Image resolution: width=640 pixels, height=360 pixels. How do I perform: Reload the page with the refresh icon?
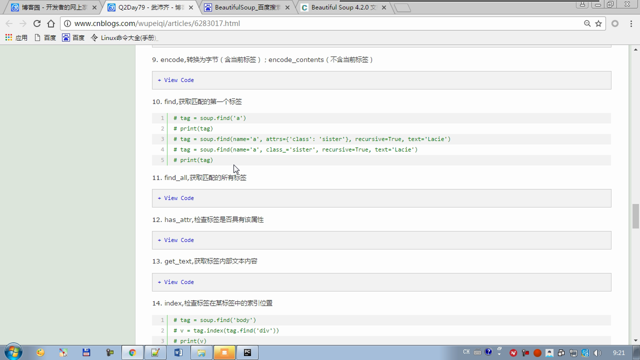37,23
